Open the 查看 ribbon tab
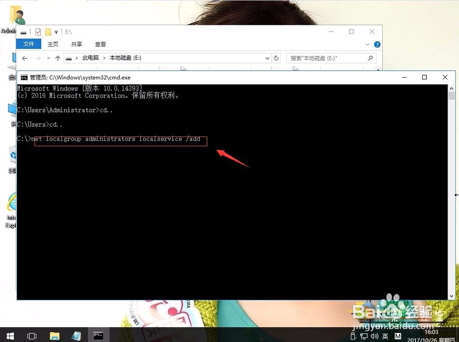The width and height of the screenshot is (459, 342). coord(101,44)
